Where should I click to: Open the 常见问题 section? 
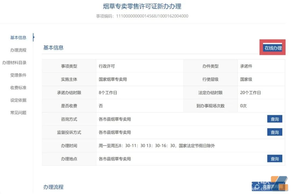(18, 113)
